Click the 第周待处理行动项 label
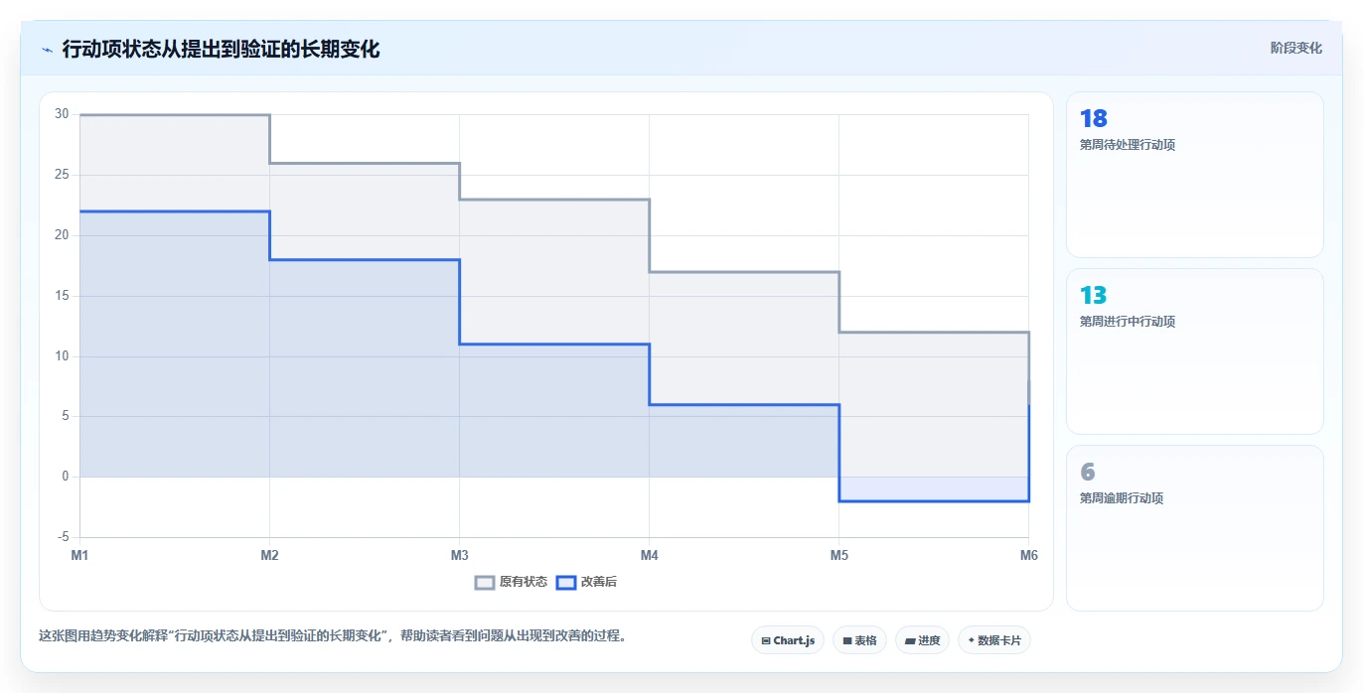The image size is (1363, 693). (1128, 145)
